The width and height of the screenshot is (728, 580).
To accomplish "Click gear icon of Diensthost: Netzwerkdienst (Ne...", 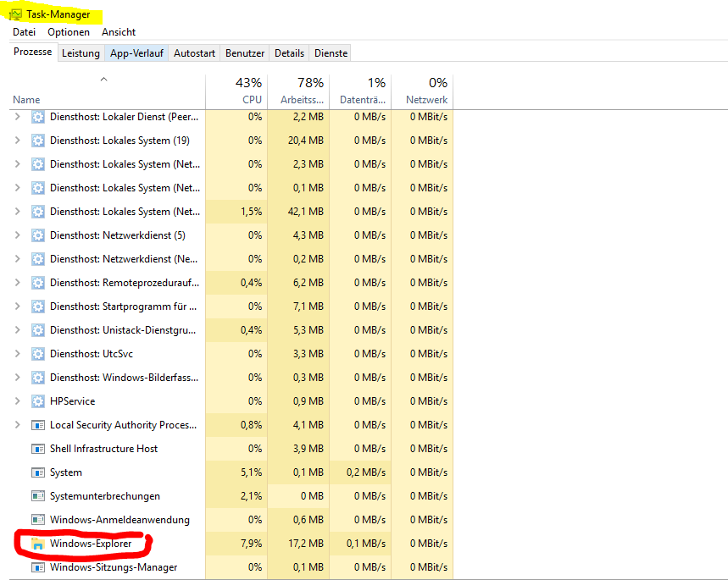I will 37,259.
